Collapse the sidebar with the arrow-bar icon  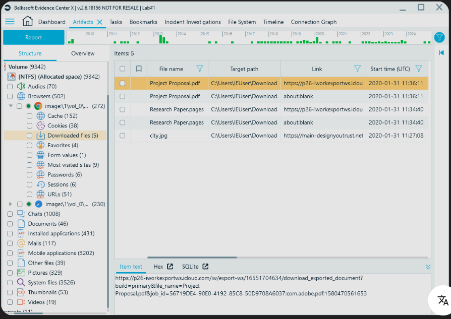click(x=441, y=52)
